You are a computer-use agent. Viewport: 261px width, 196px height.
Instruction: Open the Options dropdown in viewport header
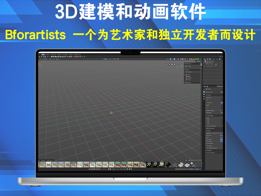point(199,61)
